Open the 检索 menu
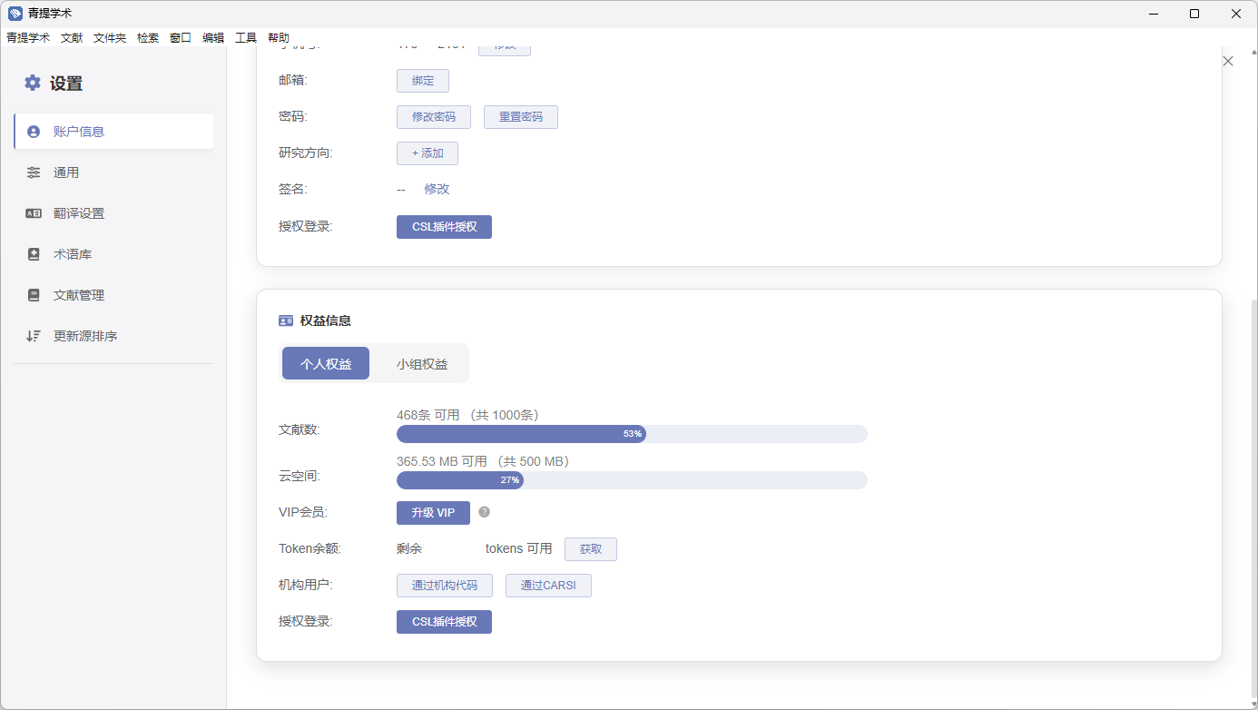1258x710 pixels. coord(148,37)
